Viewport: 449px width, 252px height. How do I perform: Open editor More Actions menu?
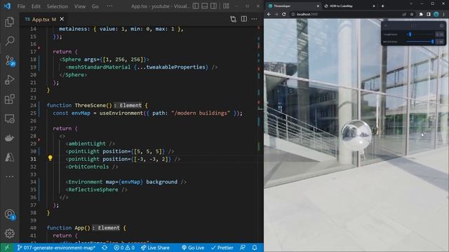pyautogui.click(x=254, y=19)
